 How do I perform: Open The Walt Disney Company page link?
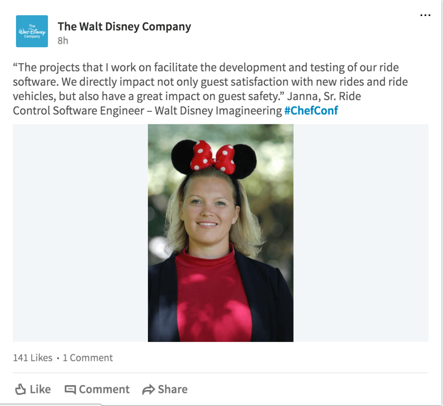(124, 26)
